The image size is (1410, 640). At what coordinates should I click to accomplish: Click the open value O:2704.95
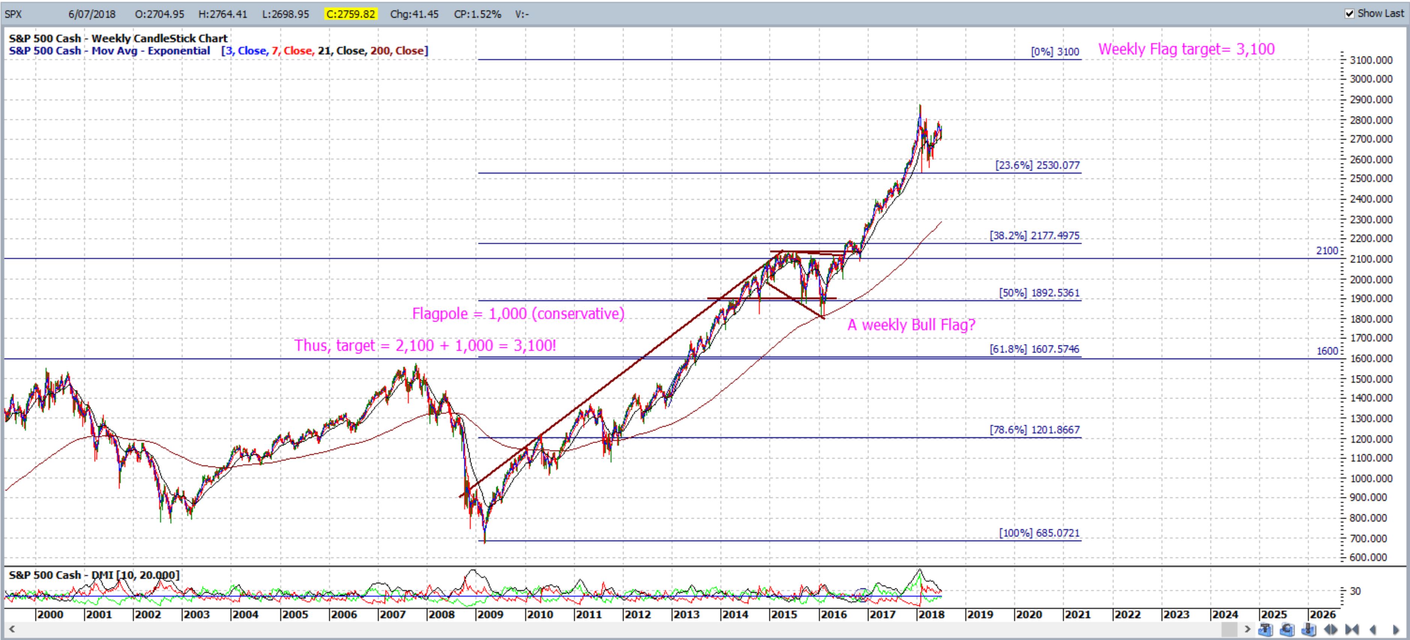click(159, 14)
